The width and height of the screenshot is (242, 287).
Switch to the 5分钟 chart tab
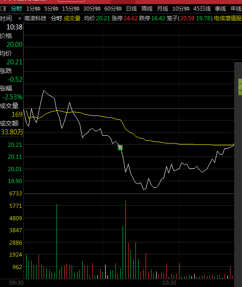coord(51,9)
